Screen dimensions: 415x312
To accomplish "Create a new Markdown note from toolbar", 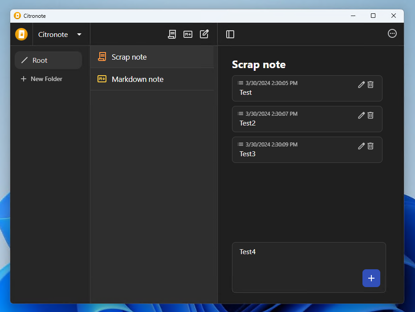I will (188, 34).
